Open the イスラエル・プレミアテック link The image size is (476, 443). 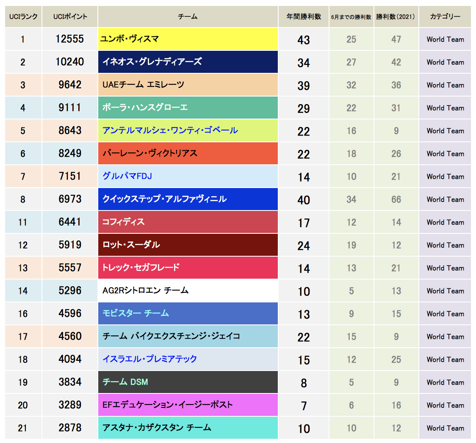[149, 359]
